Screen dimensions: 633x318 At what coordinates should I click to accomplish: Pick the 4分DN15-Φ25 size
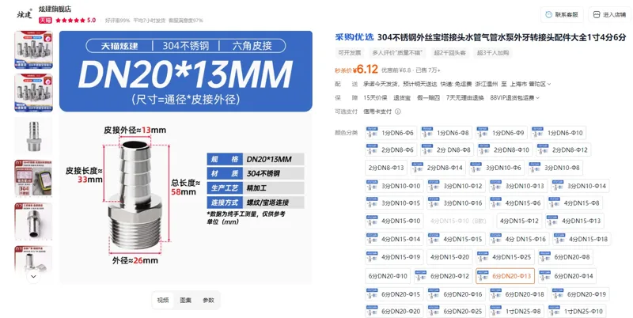click(506, 256)
